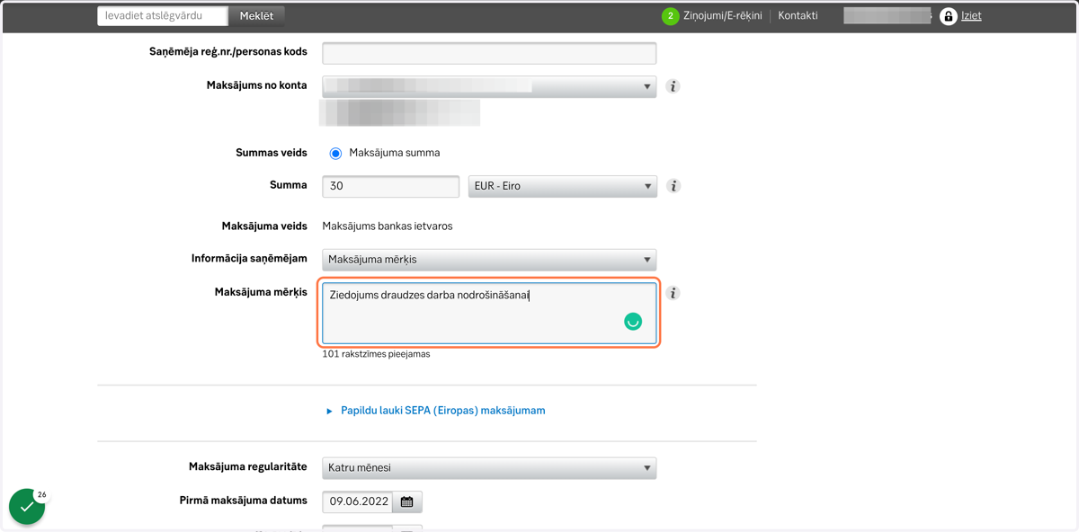
Task: Click the 101 rakstzīmes pieejamas text
Action: [376, 354]
